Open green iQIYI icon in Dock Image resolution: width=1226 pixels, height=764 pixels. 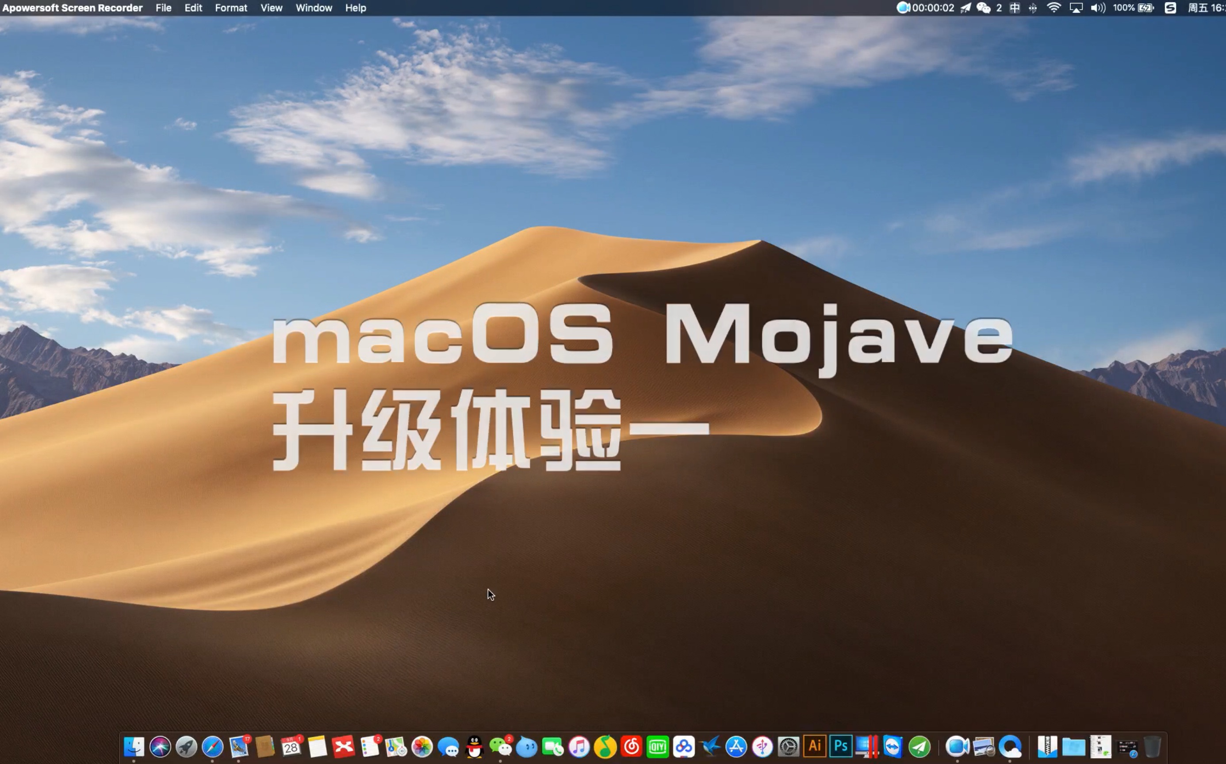[x=658, y=746]
